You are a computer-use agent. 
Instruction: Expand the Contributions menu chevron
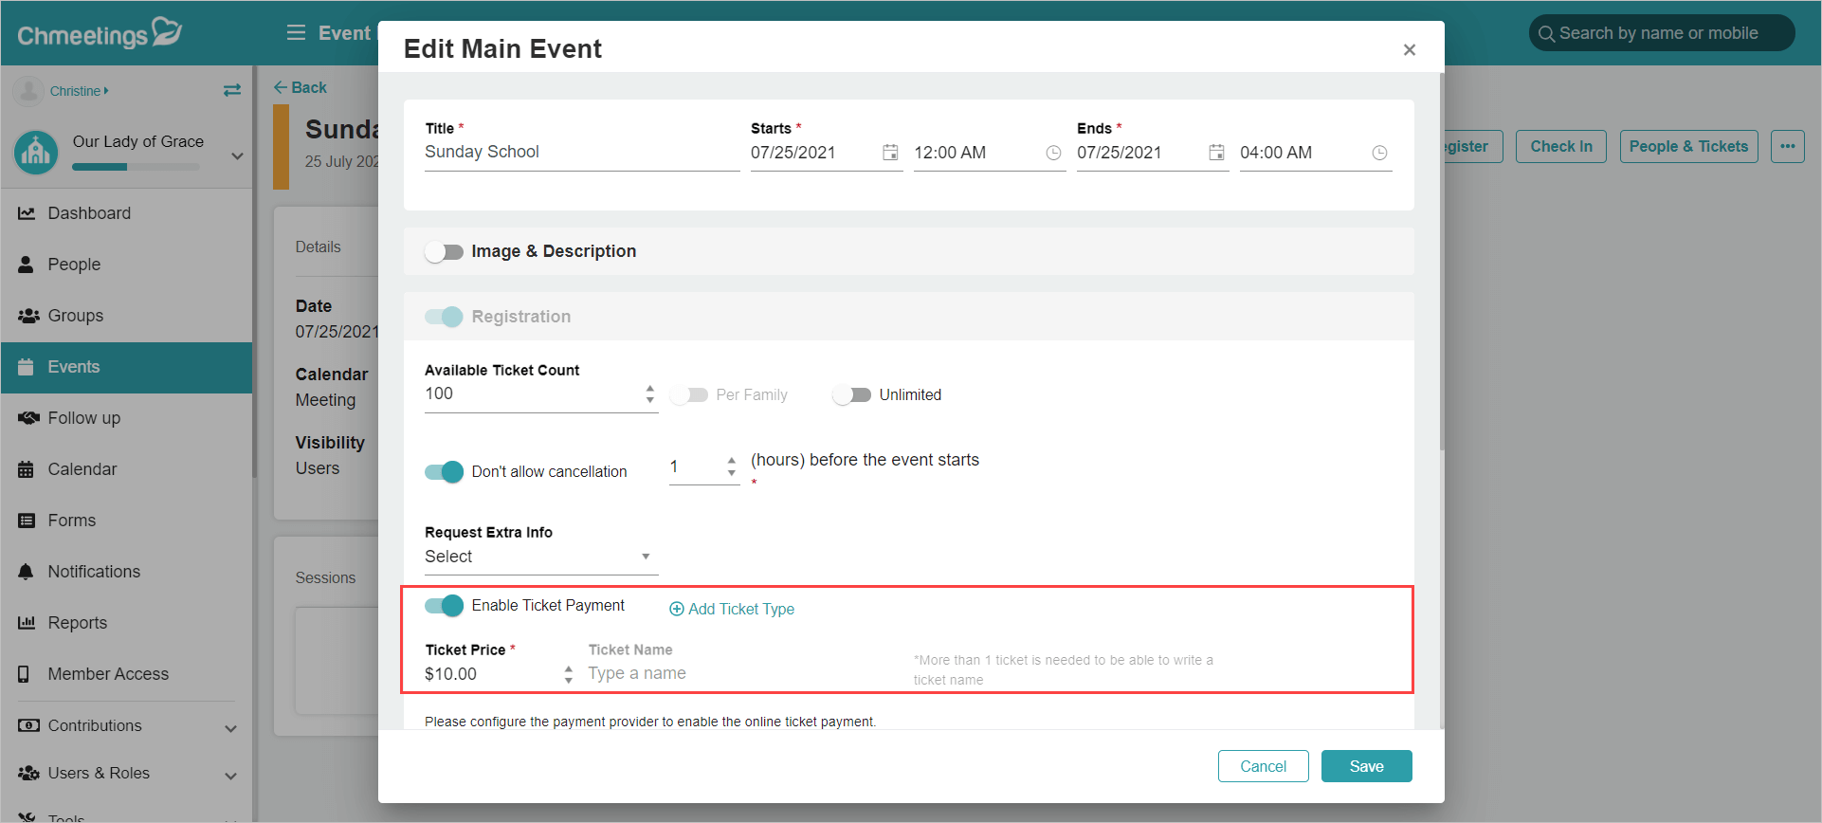click(230, 728)
